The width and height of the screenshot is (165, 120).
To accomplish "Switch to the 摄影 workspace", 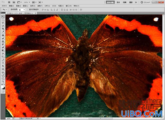I will point(131,2).
